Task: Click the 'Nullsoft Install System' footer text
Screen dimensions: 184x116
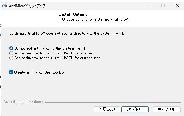Action: pos(24,102)
